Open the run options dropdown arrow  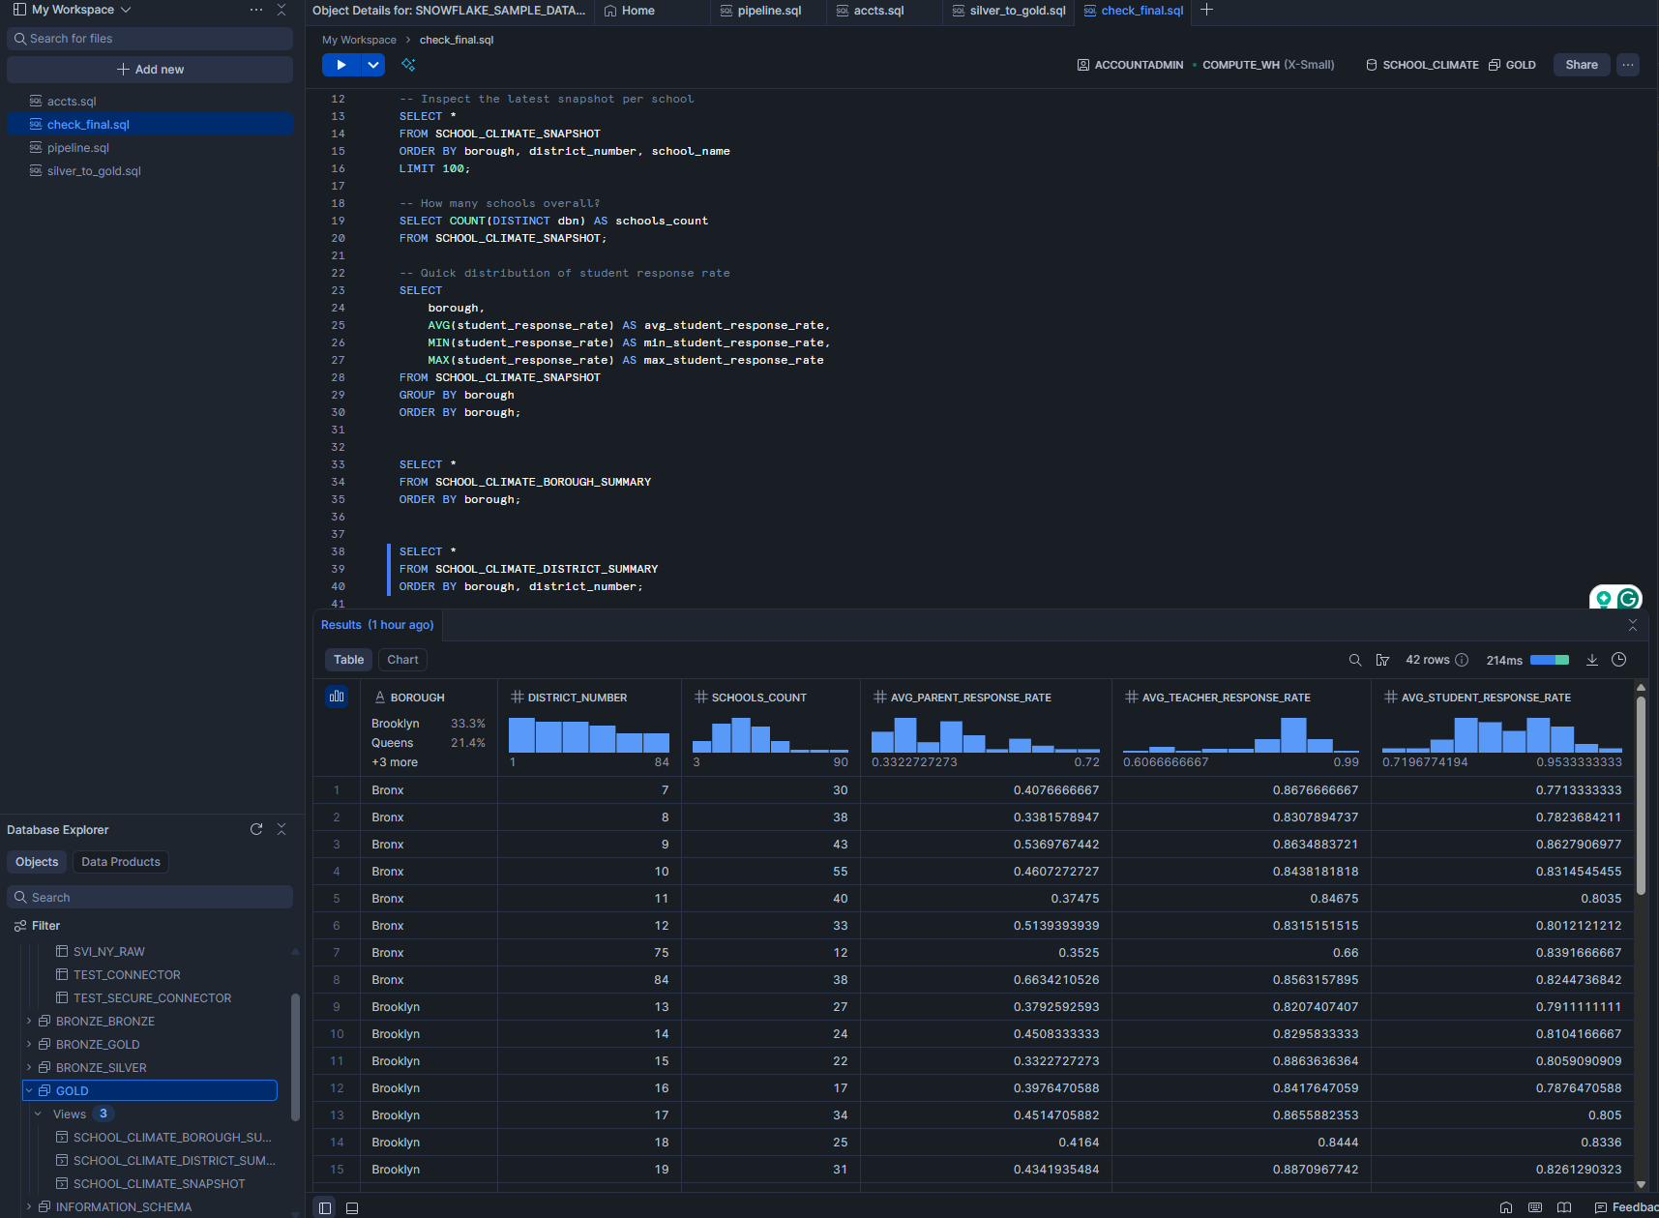(x=372, y=65)
